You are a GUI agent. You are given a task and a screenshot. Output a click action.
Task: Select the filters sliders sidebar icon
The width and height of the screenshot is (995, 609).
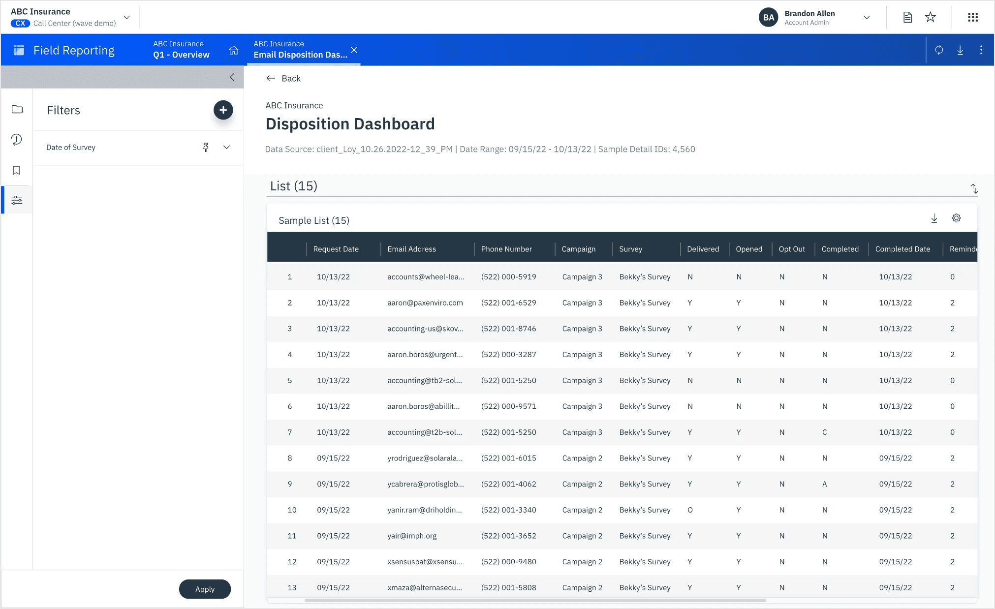point(17,200)
